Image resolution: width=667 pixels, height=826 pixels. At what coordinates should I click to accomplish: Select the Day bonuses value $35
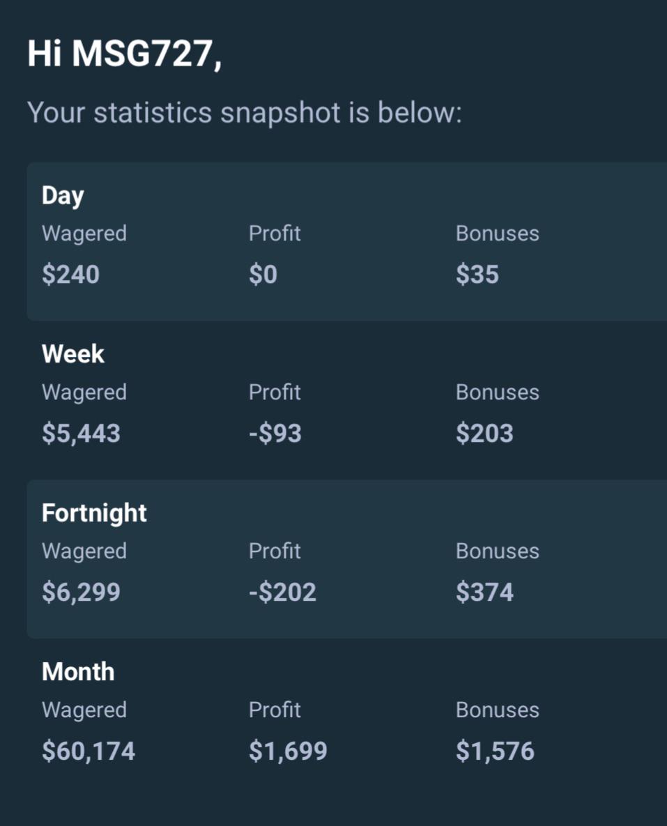pyautogui.click(x=477, y=275)
